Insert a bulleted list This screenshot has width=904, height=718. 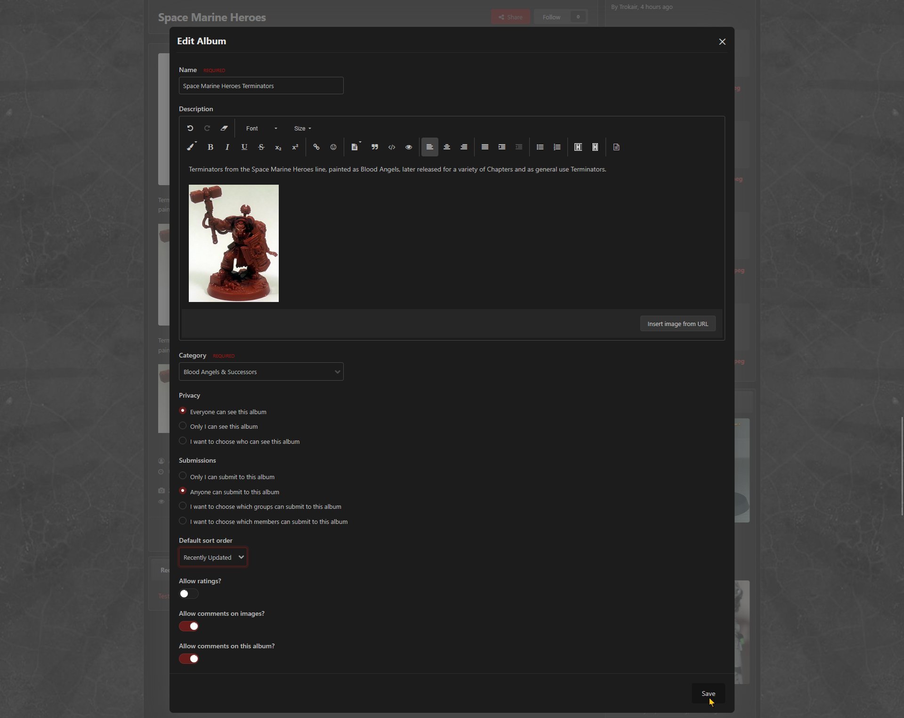click(540, 147)
